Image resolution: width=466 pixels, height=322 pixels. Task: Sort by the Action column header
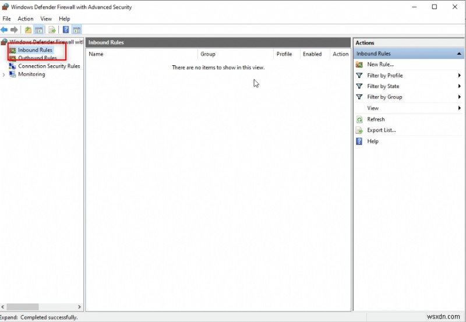coord(340,54)
